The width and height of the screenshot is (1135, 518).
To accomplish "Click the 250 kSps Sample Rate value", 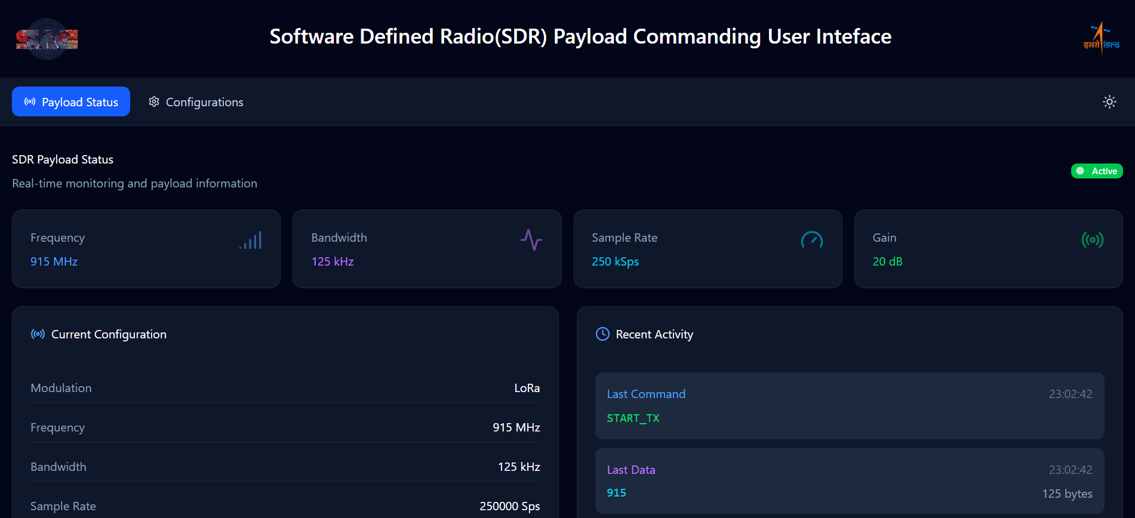I will tap(615, 261).
